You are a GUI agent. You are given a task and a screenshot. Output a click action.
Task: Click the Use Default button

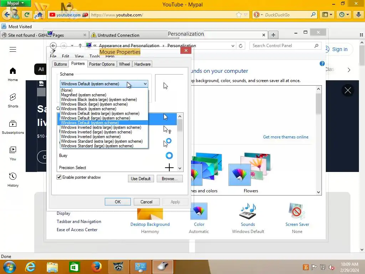click(140, 179)
